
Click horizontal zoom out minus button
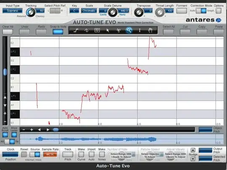point(24,130)
